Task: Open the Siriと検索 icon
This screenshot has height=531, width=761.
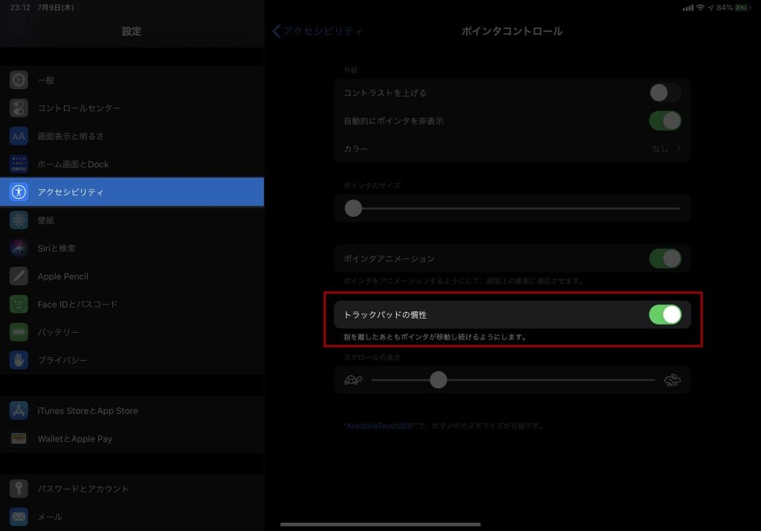Action: [x=19, y=248]
